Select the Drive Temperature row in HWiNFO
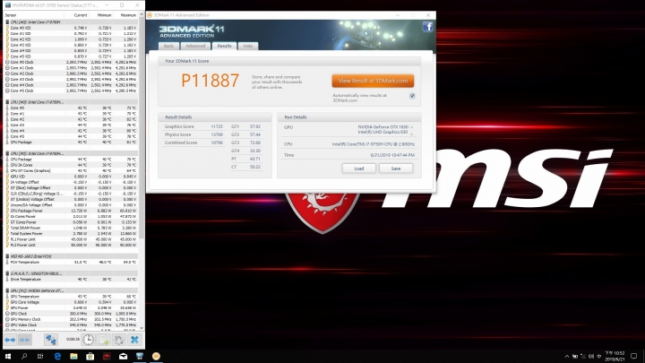 coord(72,279)
